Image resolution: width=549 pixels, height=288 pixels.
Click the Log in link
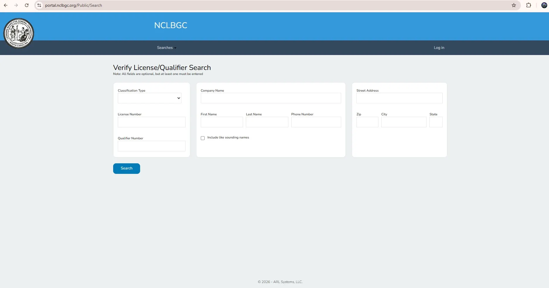[439, 48]
